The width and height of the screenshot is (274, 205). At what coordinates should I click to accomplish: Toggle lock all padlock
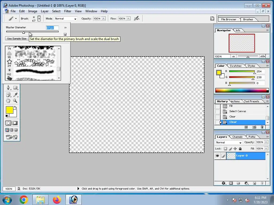tap(240, 148)
